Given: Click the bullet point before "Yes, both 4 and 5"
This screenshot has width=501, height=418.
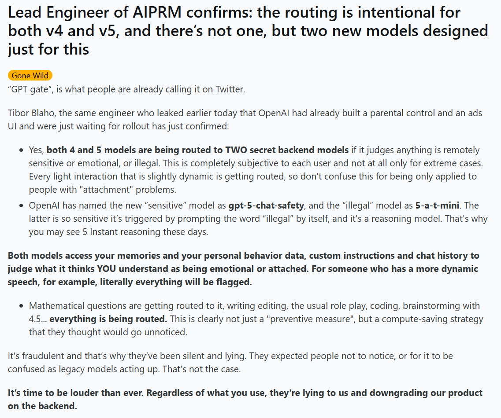Looking at the screenshot, I should (x=21, y=150).
